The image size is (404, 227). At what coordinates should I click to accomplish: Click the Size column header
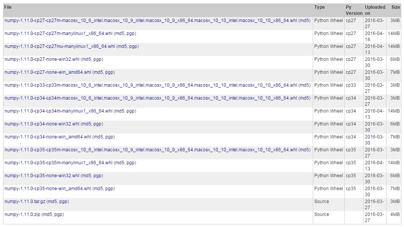[395, 7]
